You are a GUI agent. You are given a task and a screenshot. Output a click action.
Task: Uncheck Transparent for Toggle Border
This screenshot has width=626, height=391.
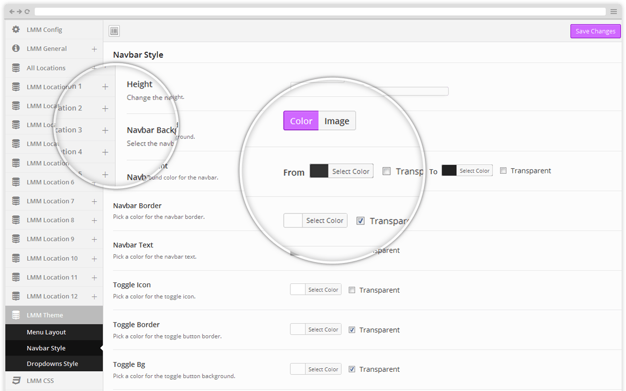click(352, 330)
